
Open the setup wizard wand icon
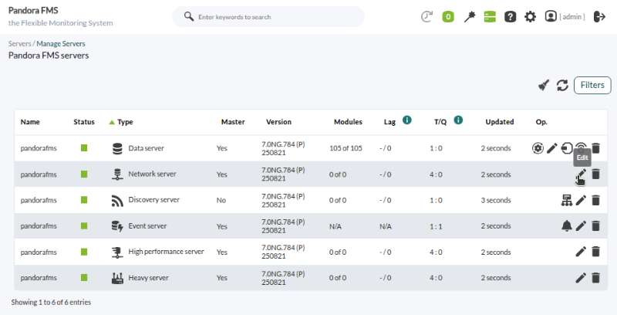coord(470,16)
